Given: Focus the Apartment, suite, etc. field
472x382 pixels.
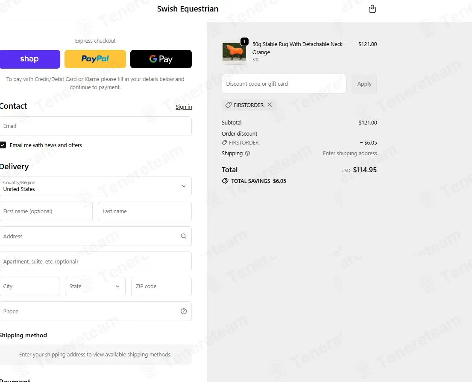Looking at the screenshot, I should click(95, 261).
